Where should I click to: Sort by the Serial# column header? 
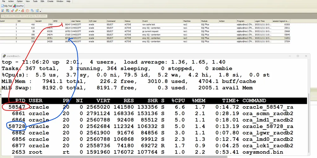(44, 21)
